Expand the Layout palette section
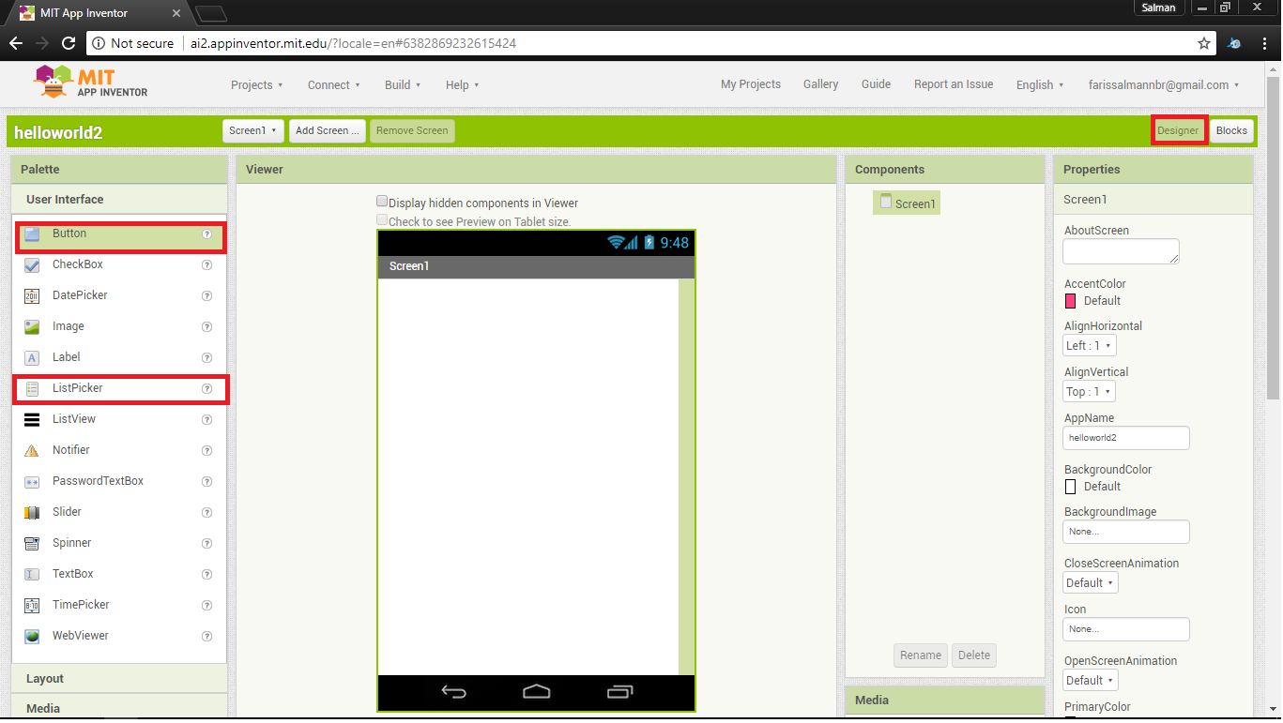Screen dimensions: 1283x723 tap(119, 679)
